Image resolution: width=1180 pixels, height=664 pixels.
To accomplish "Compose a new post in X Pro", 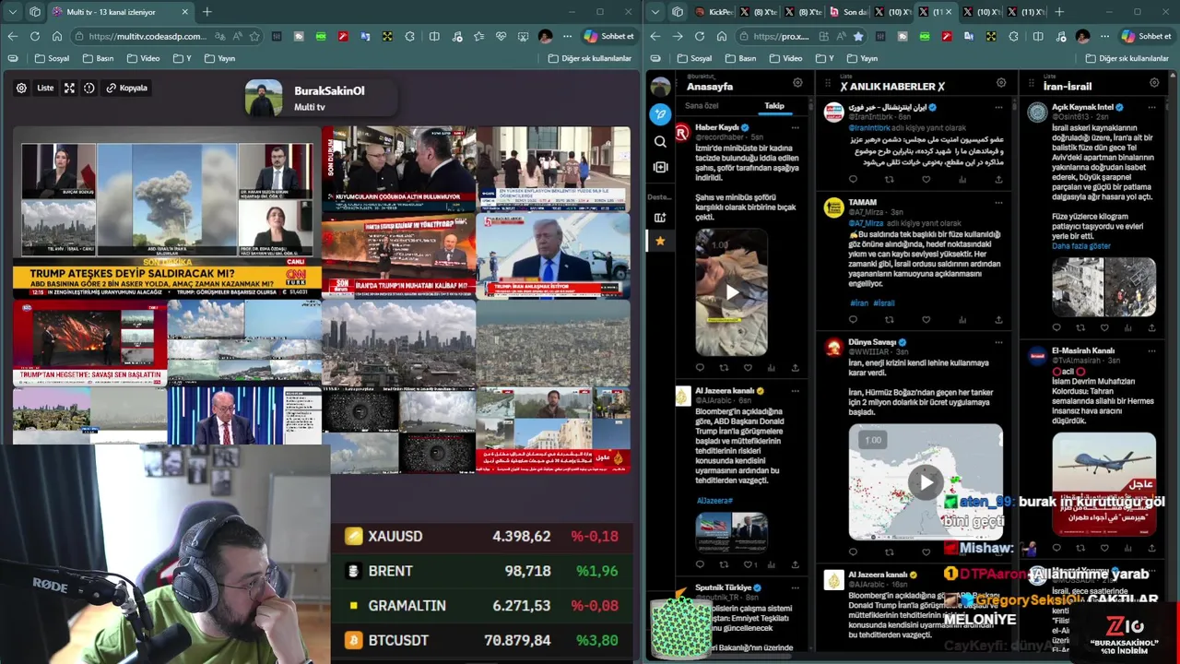I will coord(660,113).
